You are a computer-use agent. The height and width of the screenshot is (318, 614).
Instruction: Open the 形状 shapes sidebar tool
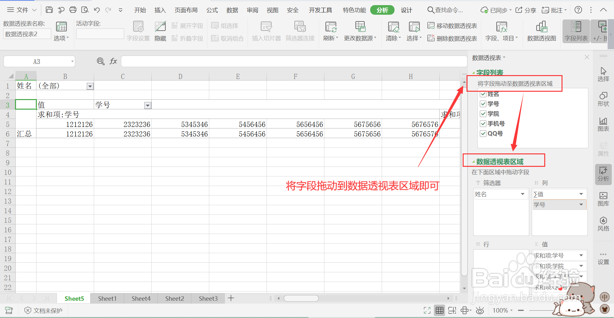603,99
